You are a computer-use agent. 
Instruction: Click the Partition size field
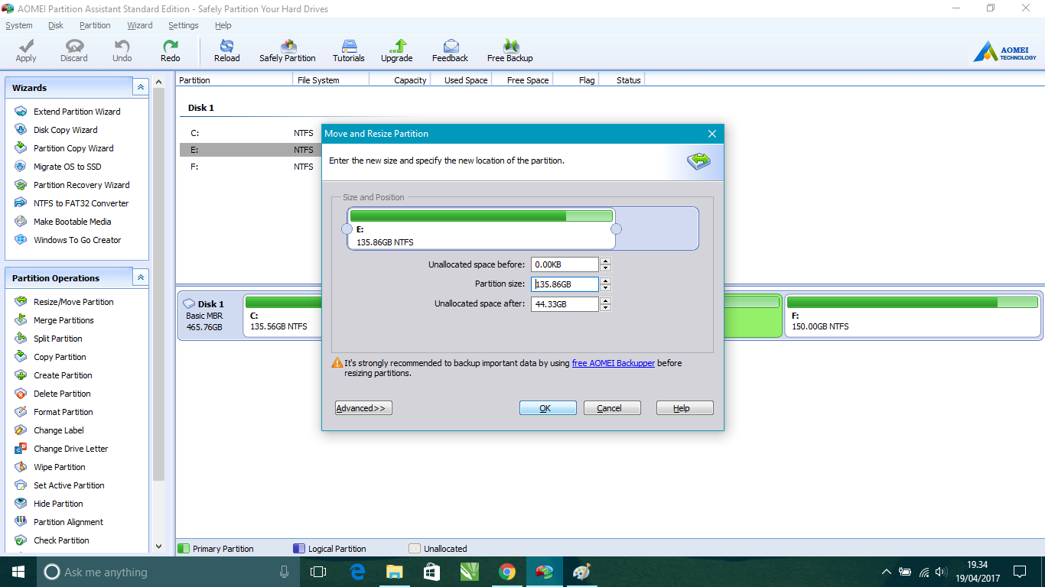[565, 284]
